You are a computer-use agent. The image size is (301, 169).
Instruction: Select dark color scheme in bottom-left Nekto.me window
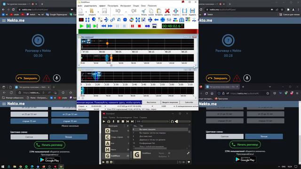(68, 137)
